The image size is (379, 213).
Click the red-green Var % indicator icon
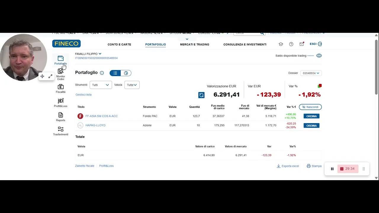(320, 86)
